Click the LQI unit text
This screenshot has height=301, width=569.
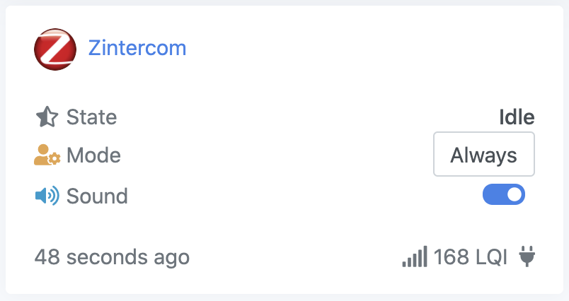click(491, 256)
